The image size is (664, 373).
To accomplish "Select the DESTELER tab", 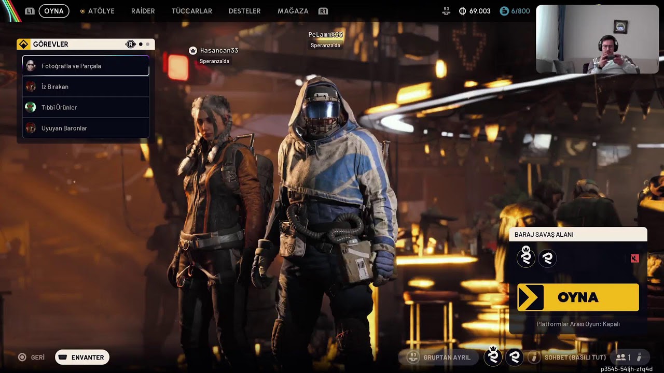I will pos(245,11).
